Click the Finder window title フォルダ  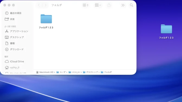(x=57, y=5)
